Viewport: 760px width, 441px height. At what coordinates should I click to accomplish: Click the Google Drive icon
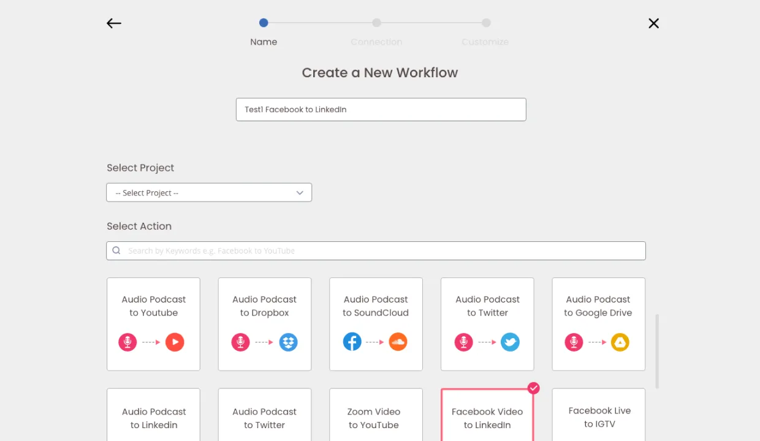coord(620,342)
